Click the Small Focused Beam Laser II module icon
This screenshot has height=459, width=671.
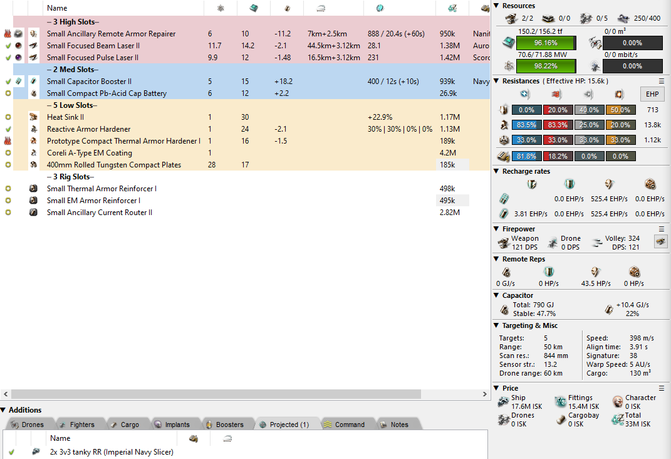click(34, 46)
